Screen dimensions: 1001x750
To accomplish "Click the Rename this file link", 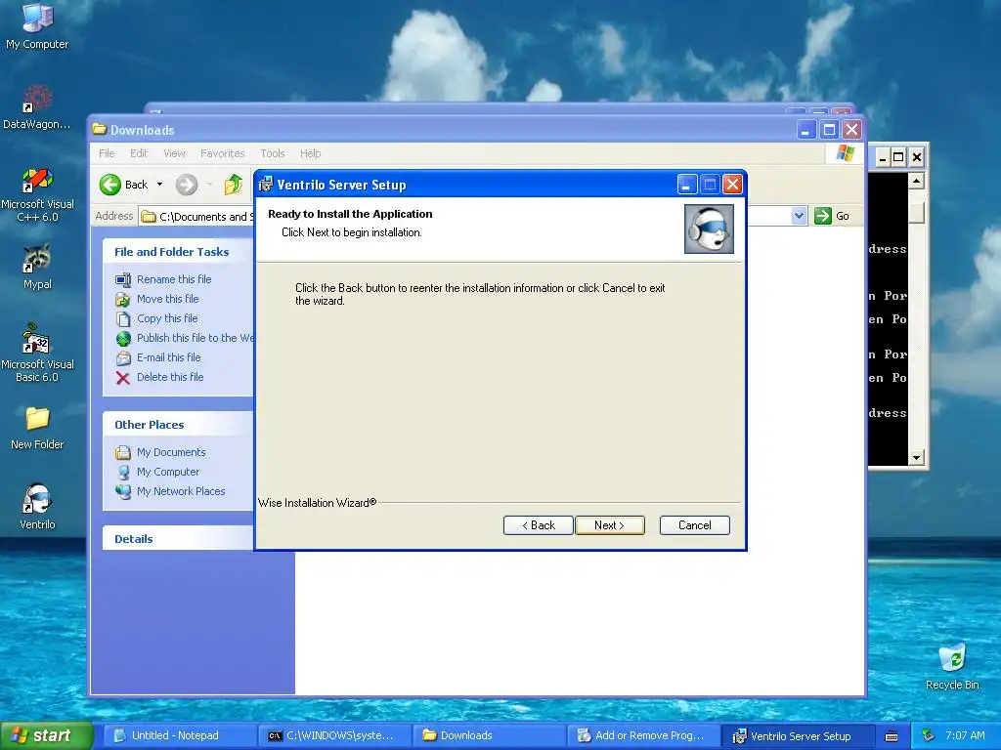I will point(174,279).
